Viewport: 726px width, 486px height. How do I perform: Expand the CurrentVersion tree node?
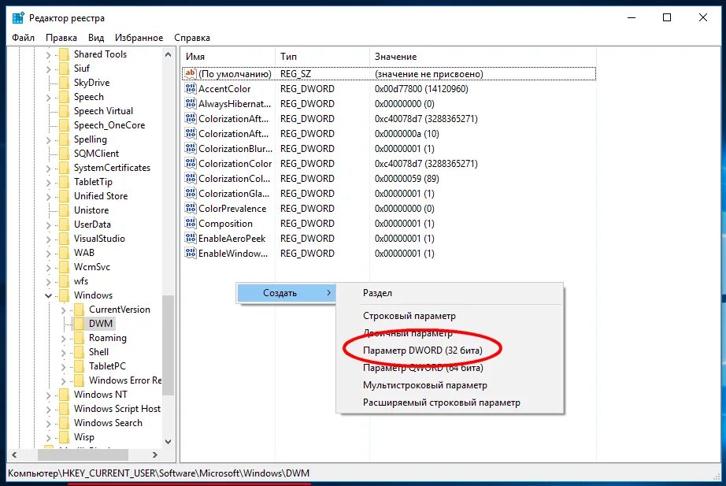pos(64,310)
